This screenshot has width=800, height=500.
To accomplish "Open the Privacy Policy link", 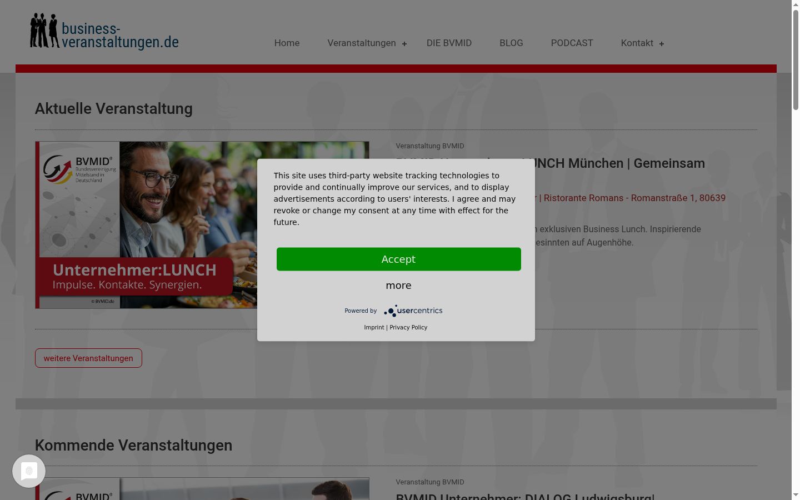I will click(408, 328).
